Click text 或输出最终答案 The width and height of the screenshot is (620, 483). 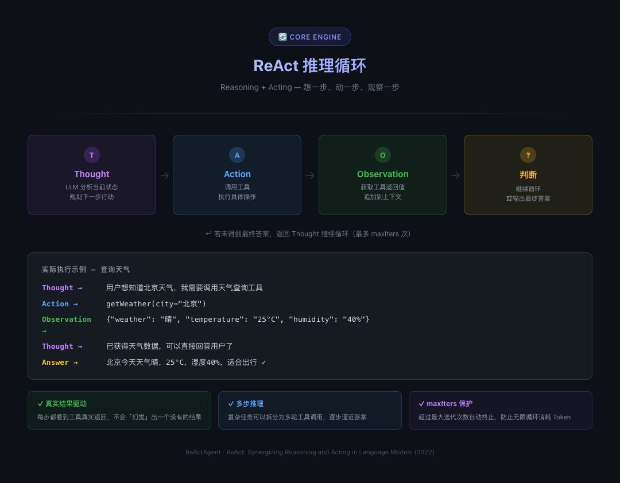pos(528,199)
